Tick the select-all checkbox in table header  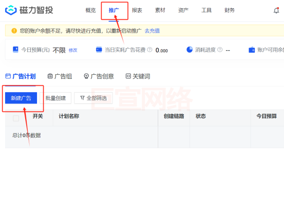[16, 118]
